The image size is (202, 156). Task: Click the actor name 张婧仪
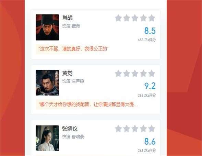[70, 129]
